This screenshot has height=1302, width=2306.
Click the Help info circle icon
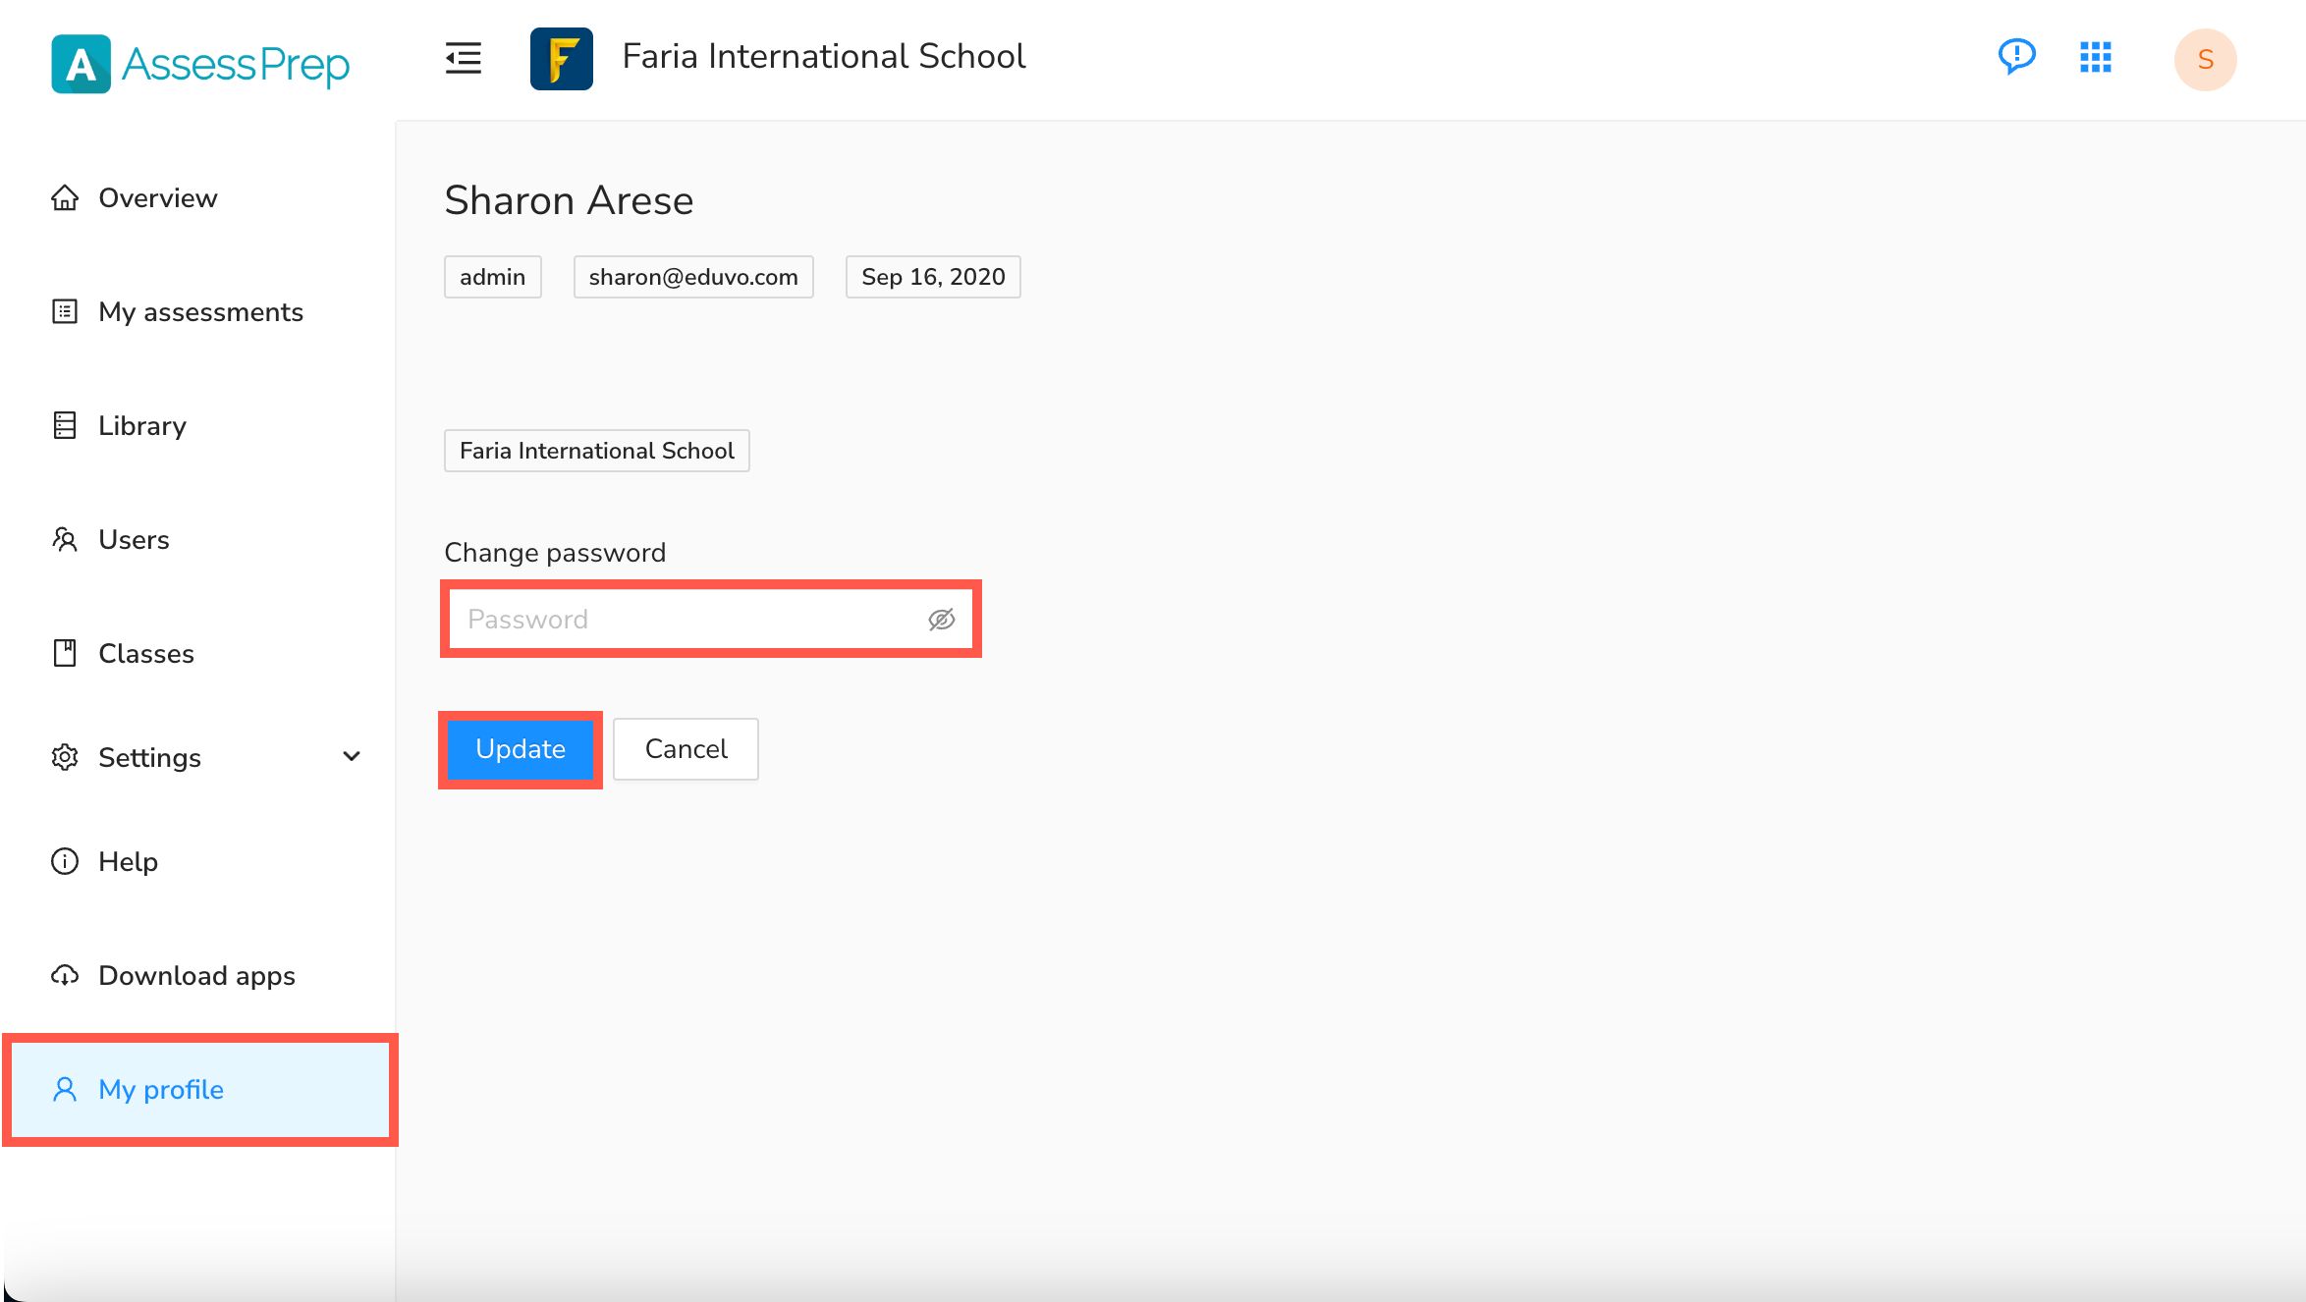(x=65, y=861)
